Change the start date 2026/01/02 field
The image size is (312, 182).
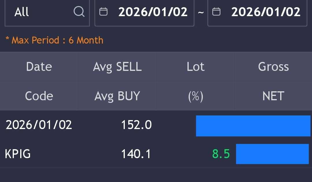click(153, 12)
